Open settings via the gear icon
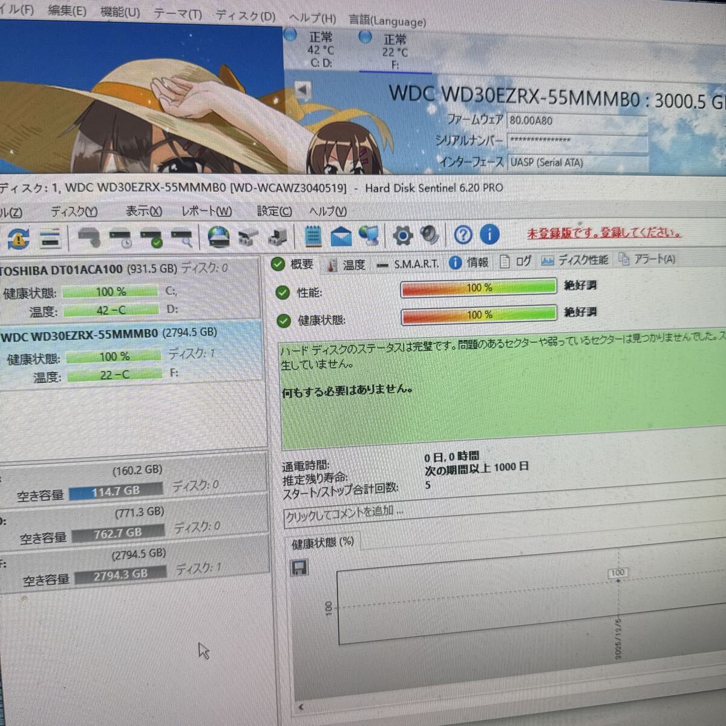Image resolution: width=726 pixels, height=726 pixels. click(403, 235)
